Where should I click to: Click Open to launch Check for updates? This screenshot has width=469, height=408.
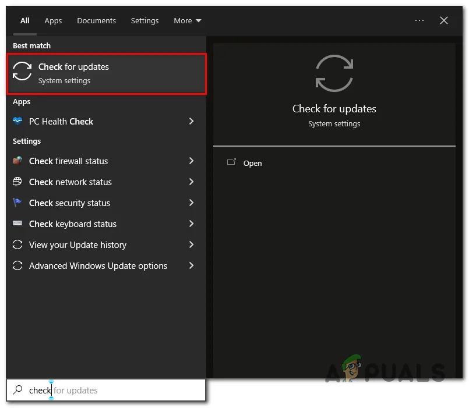pos(252,163)
